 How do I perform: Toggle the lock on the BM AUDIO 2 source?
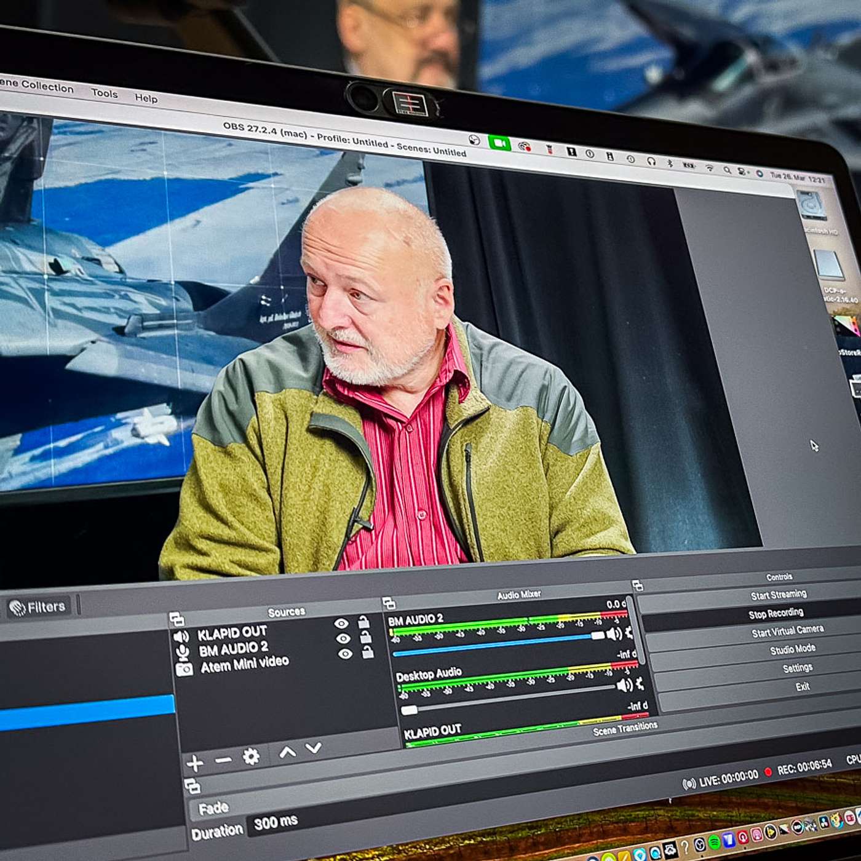tap(366, 637)
